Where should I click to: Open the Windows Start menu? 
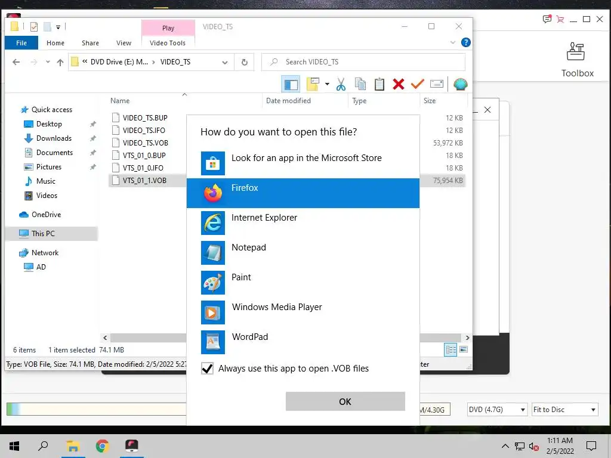14,446
